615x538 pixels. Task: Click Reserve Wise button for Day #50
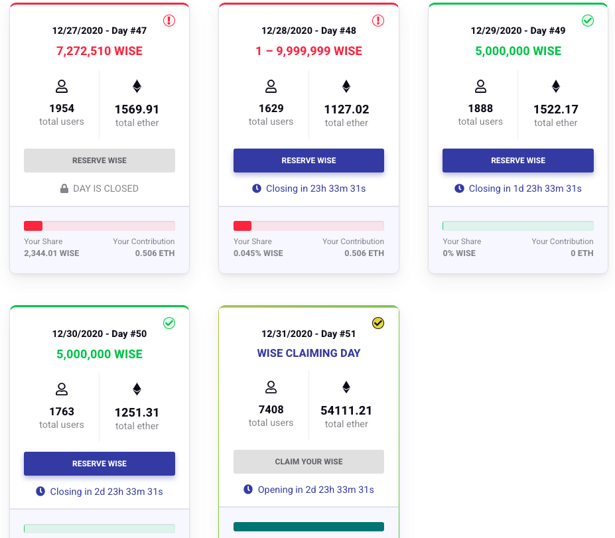[x=100, y=464]
